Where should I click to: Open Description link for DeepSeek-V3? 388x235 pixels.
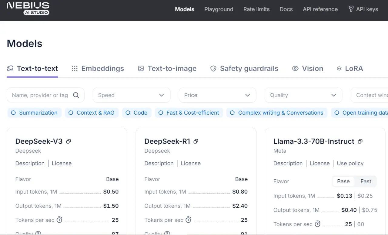point(30,163)
